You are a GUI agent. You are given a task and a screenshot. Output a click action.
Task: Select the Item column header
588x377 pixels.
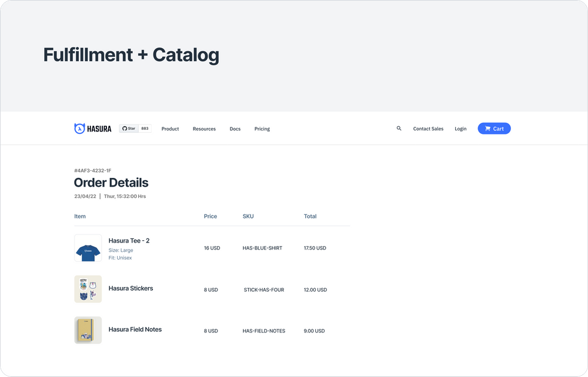tap(80, 216)
